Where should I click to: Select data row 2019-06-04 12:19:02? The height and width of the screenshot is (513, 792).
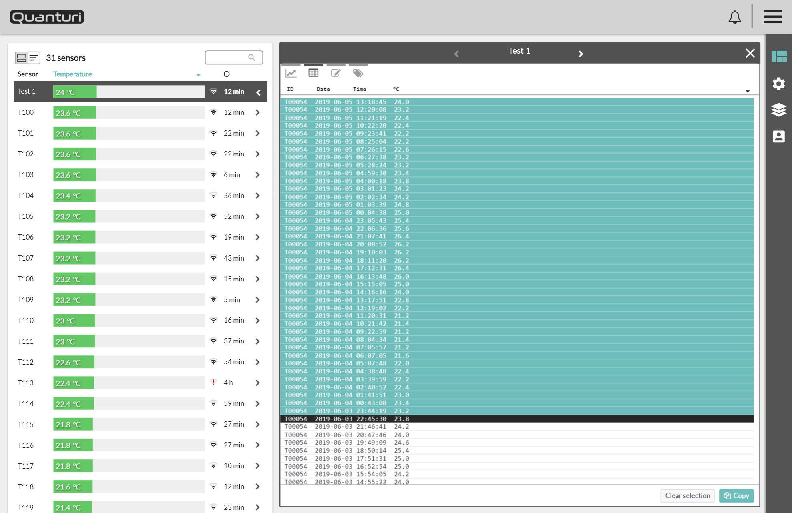coord(517,308)
